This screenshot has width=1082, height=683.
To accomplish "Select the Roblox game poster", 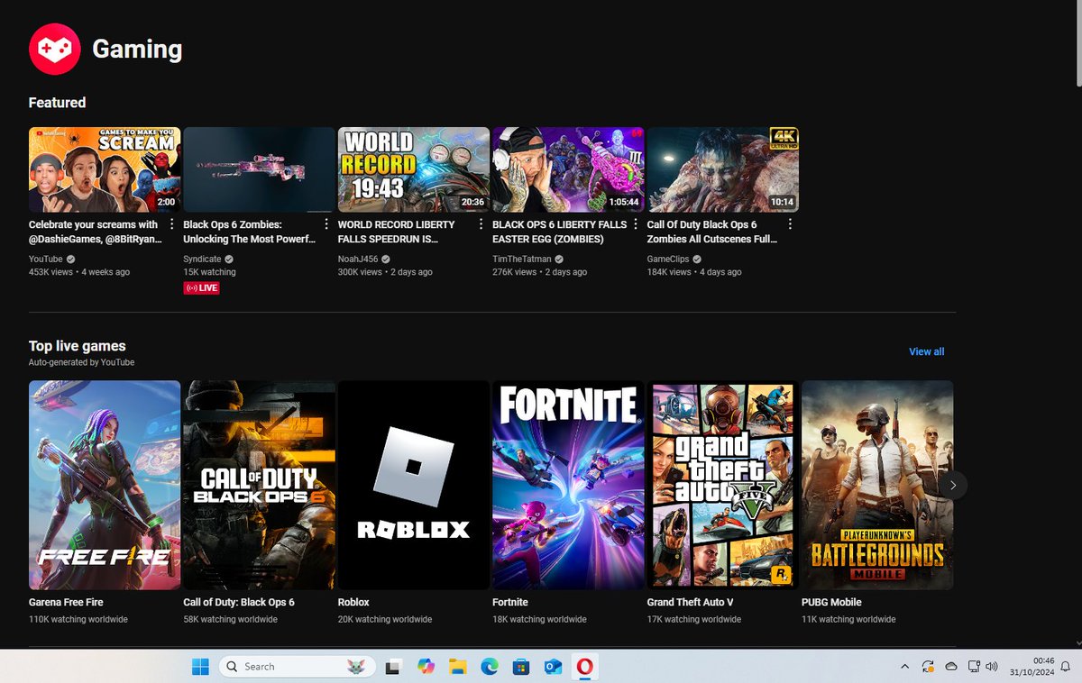I will pyautogui.click(x=414, y=485).
